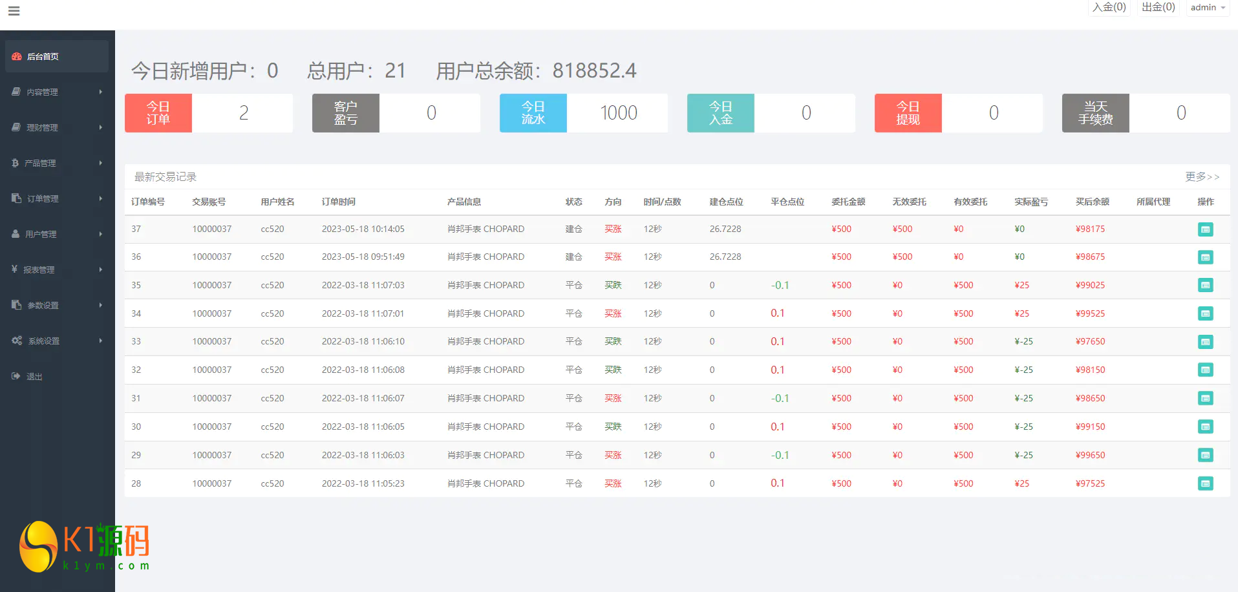
Task: Click the 入金(0) button in header
Action: pyautogui.click(x=1109, y=8)
